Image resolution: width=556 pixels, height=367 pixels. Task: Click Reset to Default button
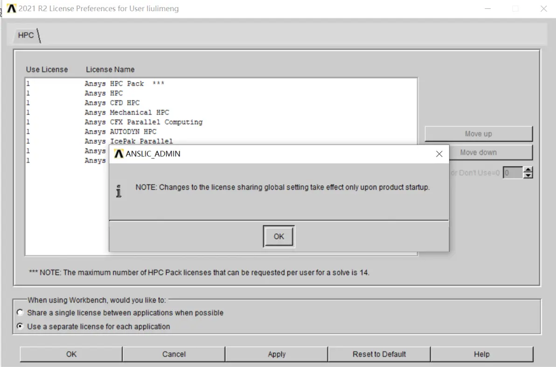379,354
